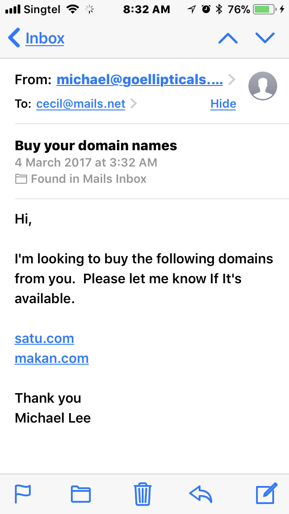Expand sender details chevron

[x=232, y=80]
